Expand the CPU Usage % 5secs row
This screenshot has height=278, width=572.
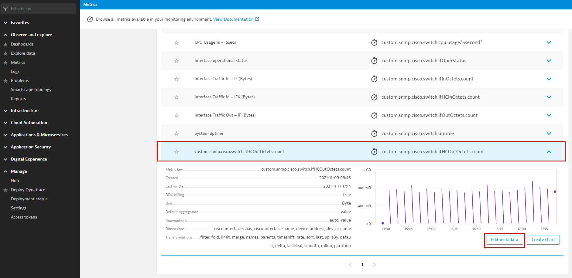(549, 42)
